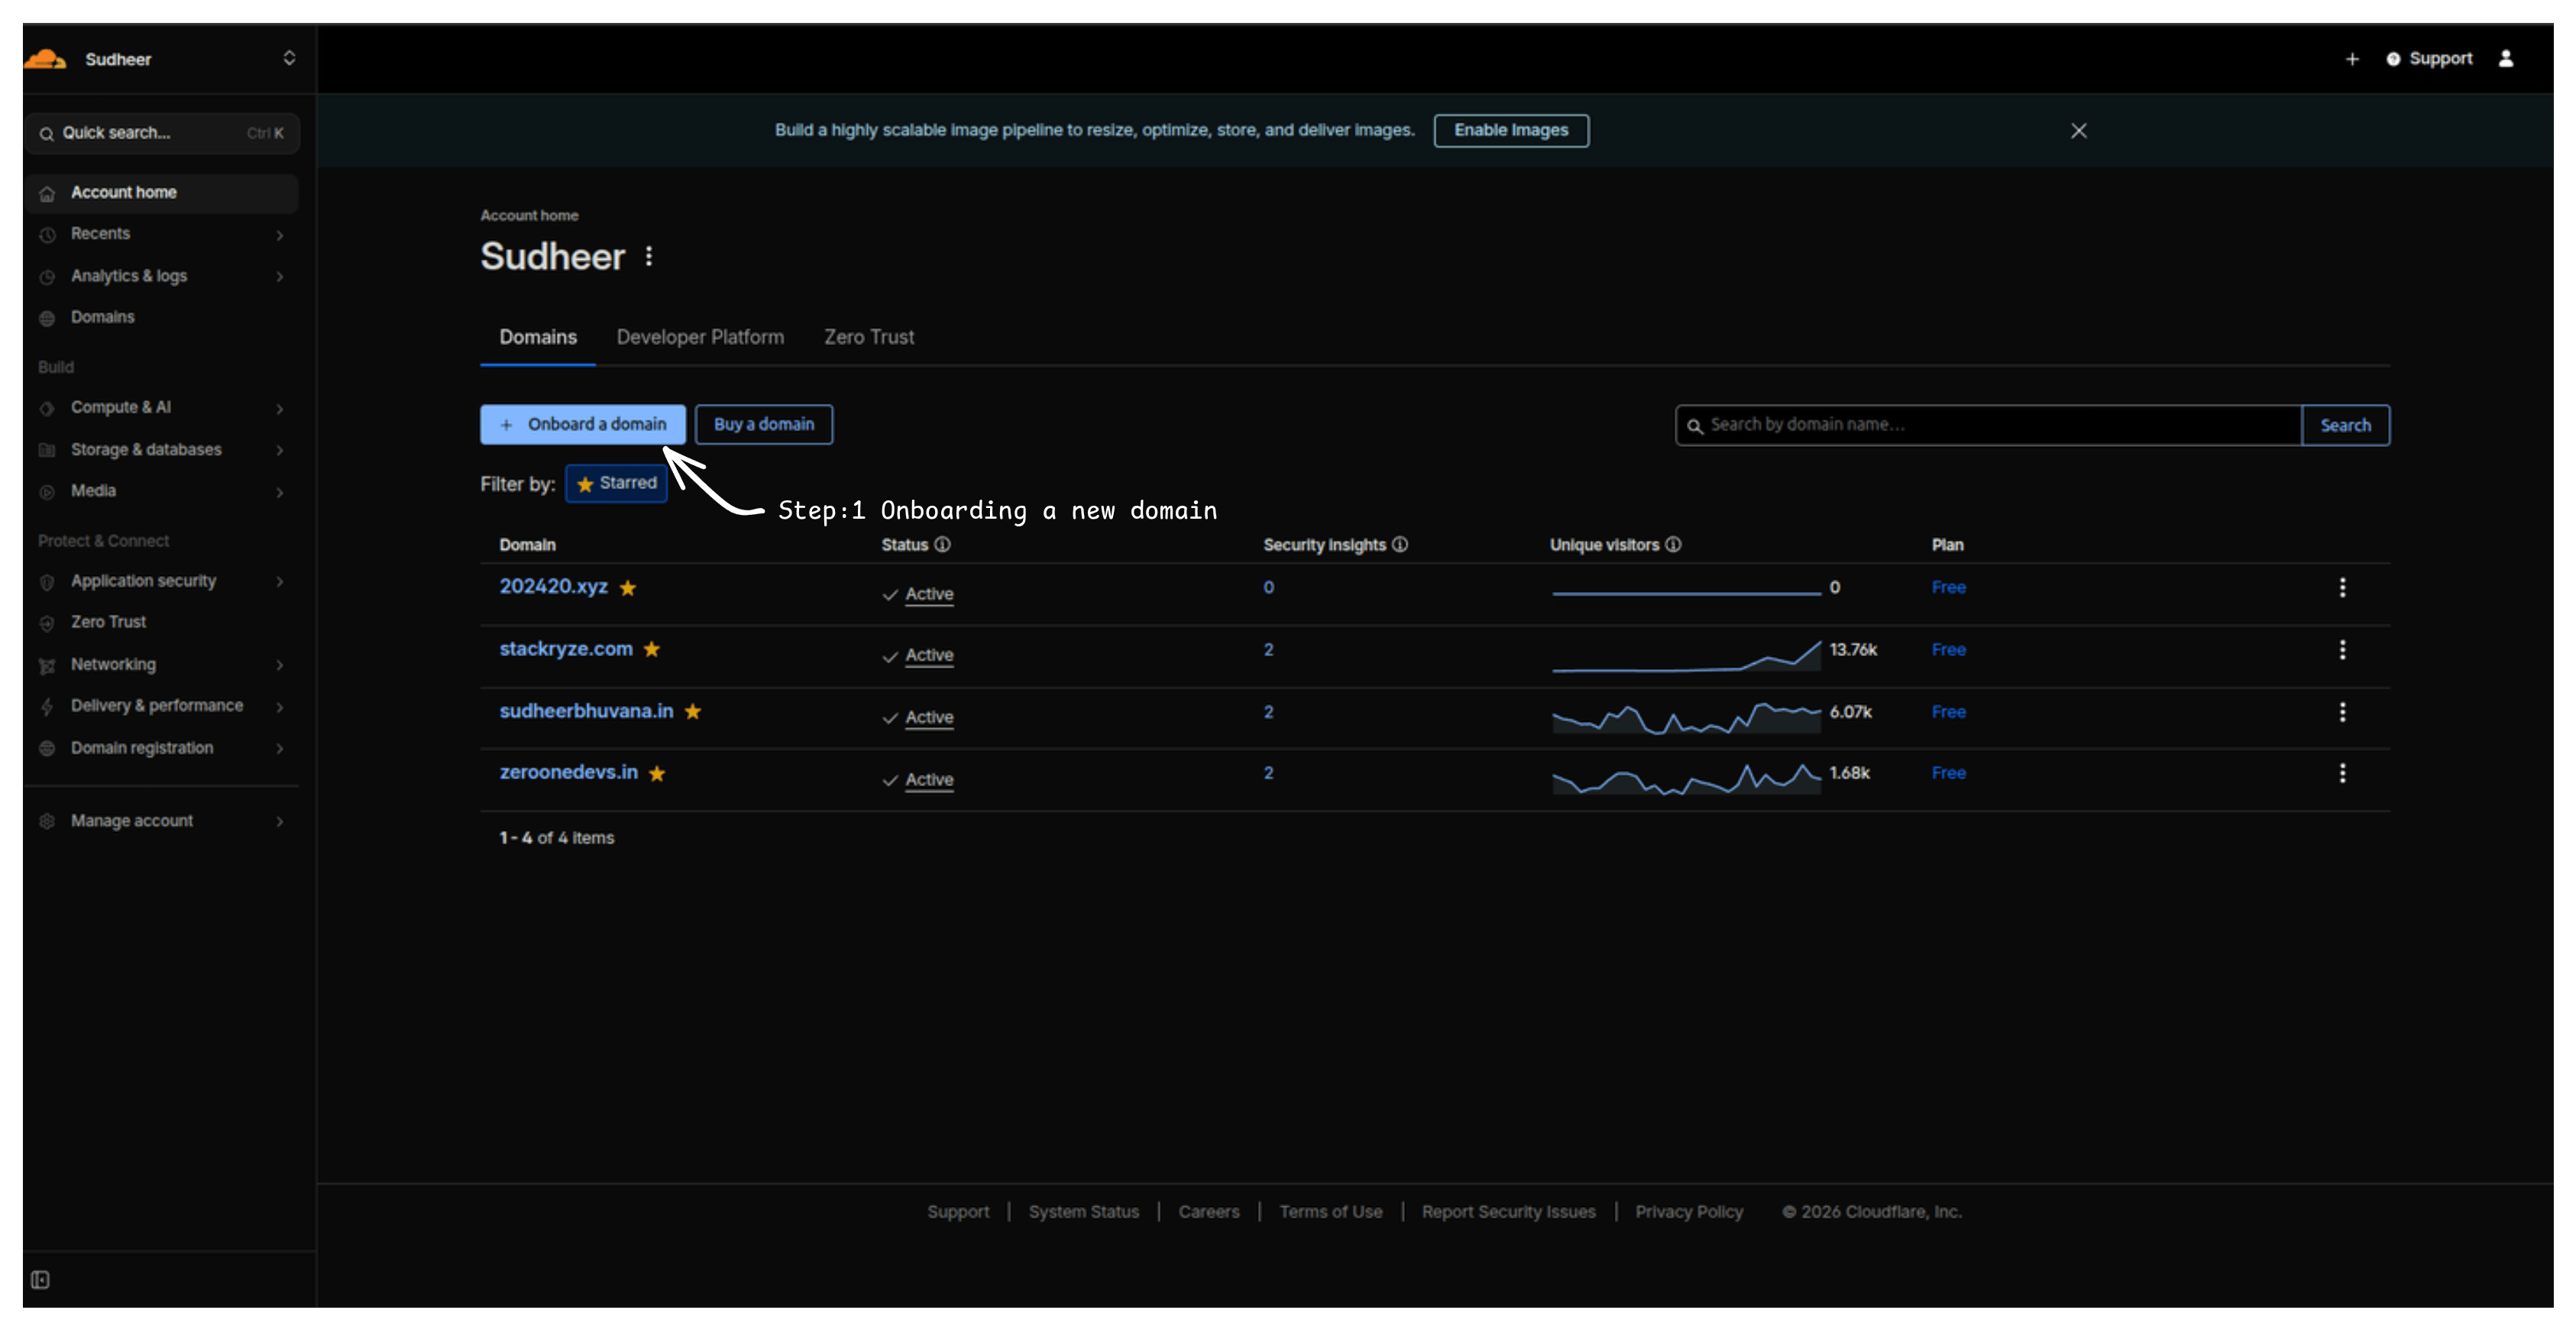Unstar the 202420.xyz domain

(x=628, y=589)
